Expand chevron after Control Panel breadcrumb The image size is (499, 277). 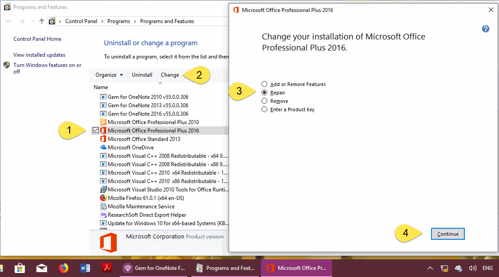(102, 21)
